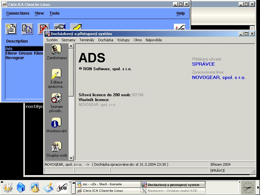Click the Docházka zpracována status bar text
Viewport: 260px width, 195px height.
(x=130, y=164)
